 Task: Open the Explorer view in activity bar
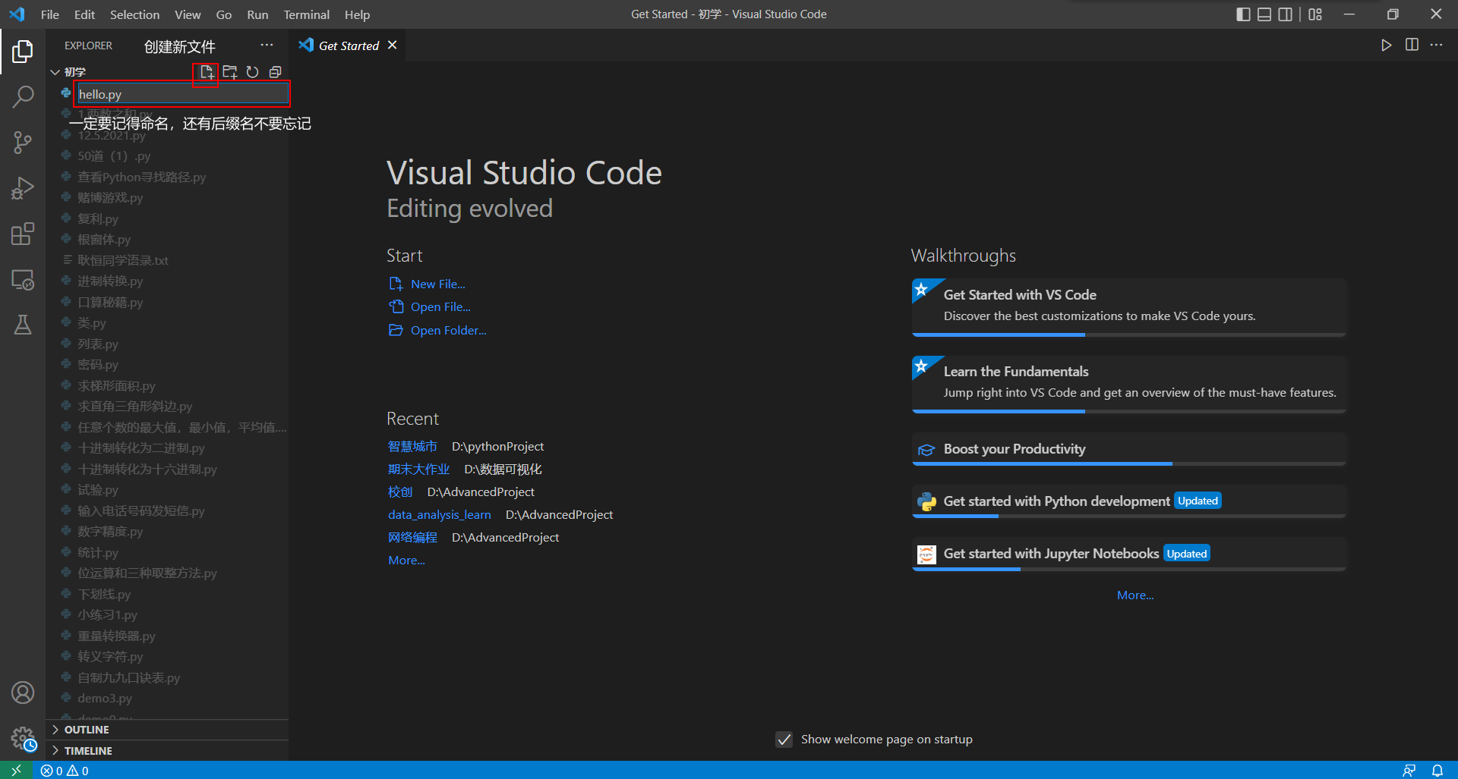coord(23,52)
